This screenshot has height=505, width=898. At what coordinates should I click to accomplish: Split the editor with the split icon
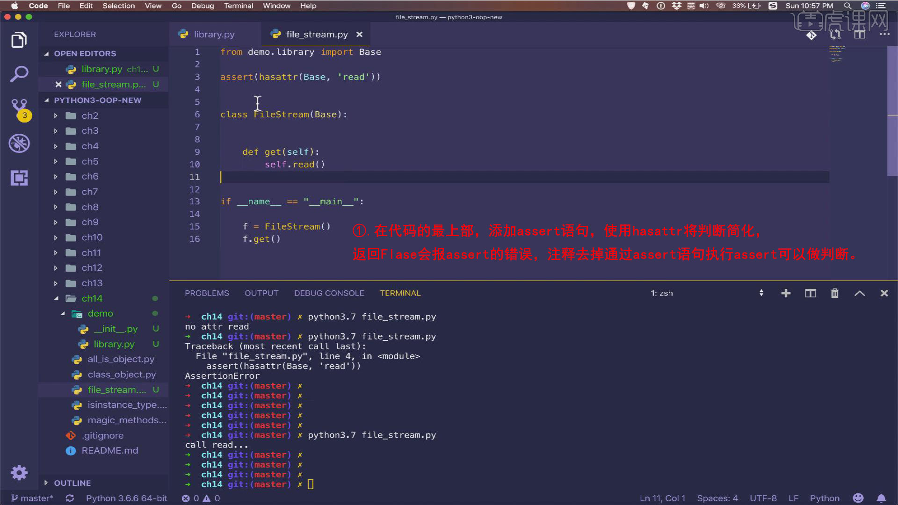(860, 35)
